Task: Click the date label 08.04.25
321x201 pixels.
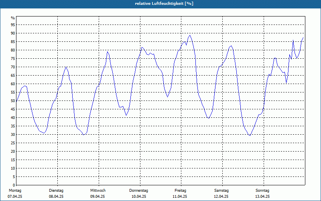Action: point(56,197)
